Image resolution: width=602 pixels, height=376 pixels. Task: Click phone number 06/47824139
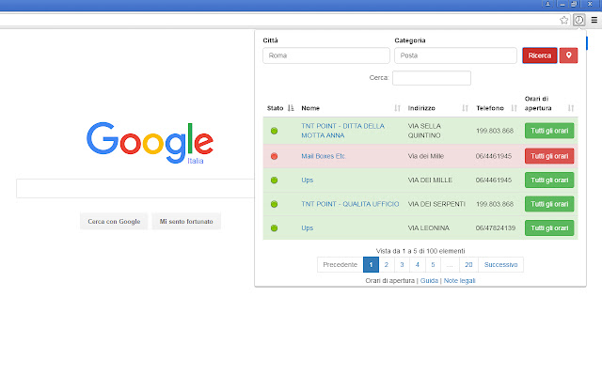pyautogui.click(x=496, y=227)
